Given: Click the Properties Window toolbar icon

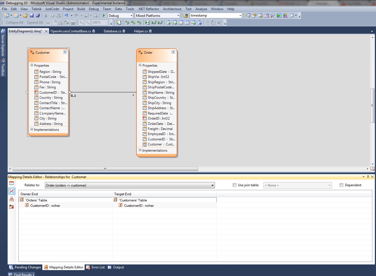Looking at the screenshot, I should tap(254, 16).
